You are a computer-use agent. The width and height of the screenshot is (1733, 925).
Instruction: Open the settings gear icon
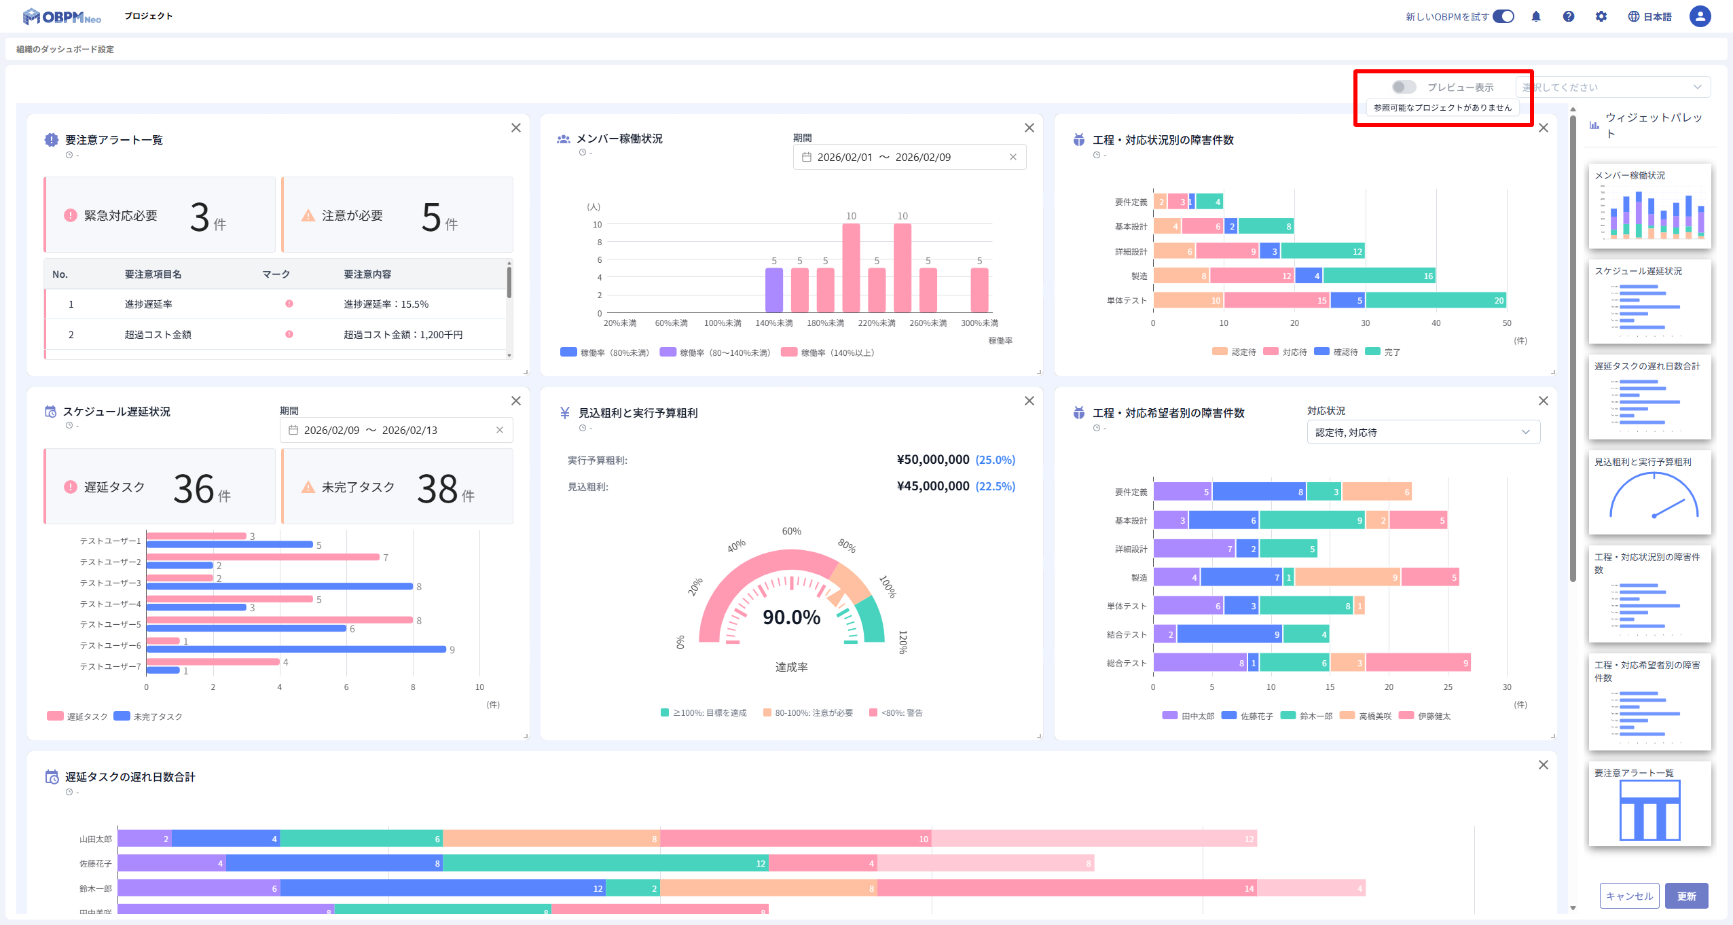coord(1601,16)
